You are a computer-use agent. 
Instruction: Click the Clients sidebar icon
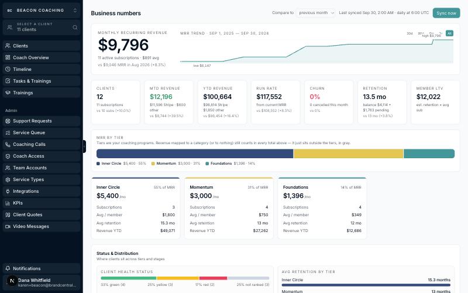[x=8, y=46]
